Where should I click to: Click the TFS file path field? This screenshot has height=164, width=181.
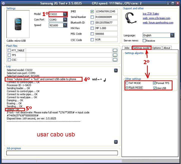click(69, 55)
